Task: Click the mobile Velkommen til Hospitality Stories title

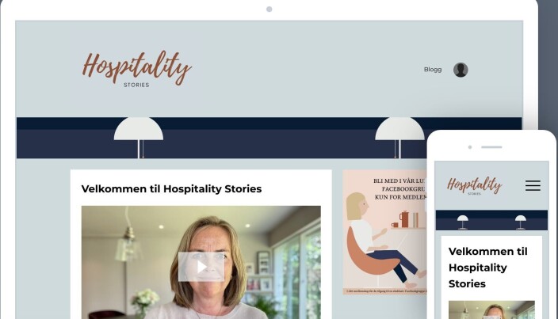Action: pyautogui.click(x=488, y=268)
